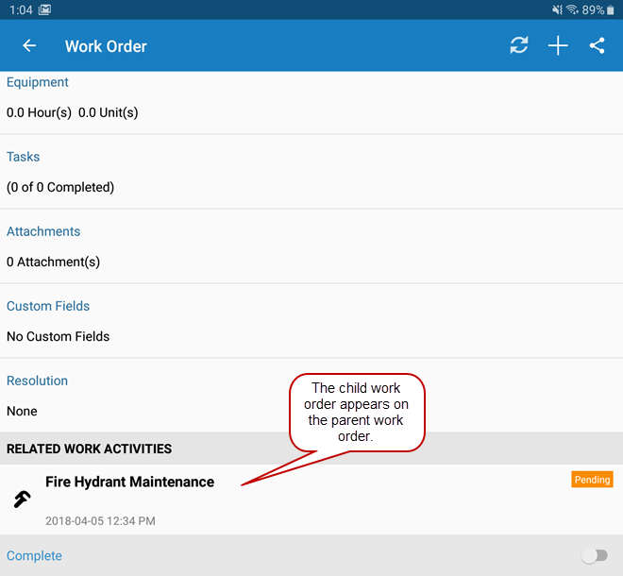Tap the Complete label

coord(35,555)
